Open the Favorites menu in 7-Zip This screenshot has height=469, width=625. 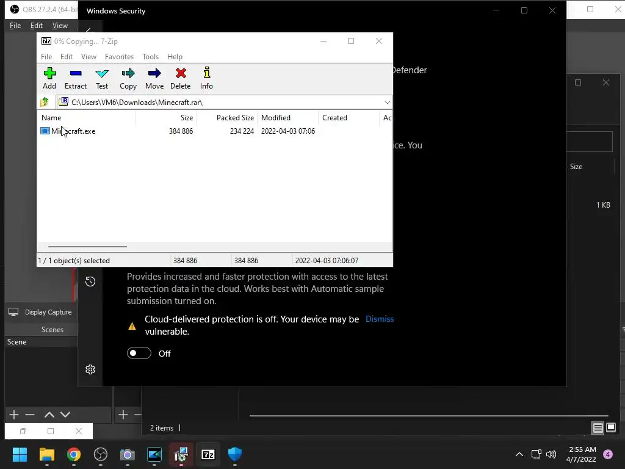pyautogui.click(x=119, y=57)
